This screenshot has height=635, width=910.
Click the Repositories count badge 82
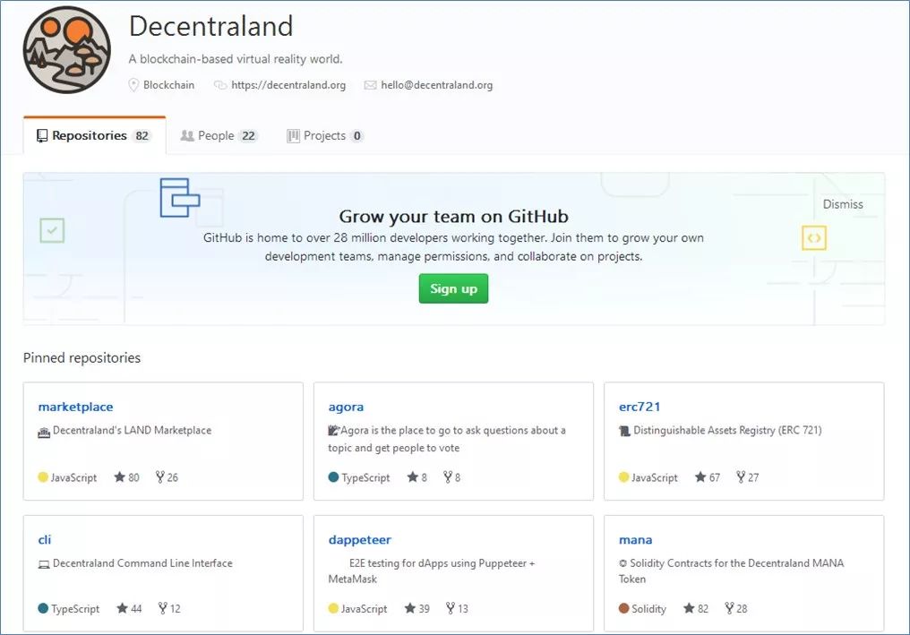[142, 136]
